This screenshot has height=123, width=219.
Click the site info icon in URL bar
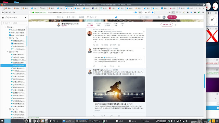point(31,12)
